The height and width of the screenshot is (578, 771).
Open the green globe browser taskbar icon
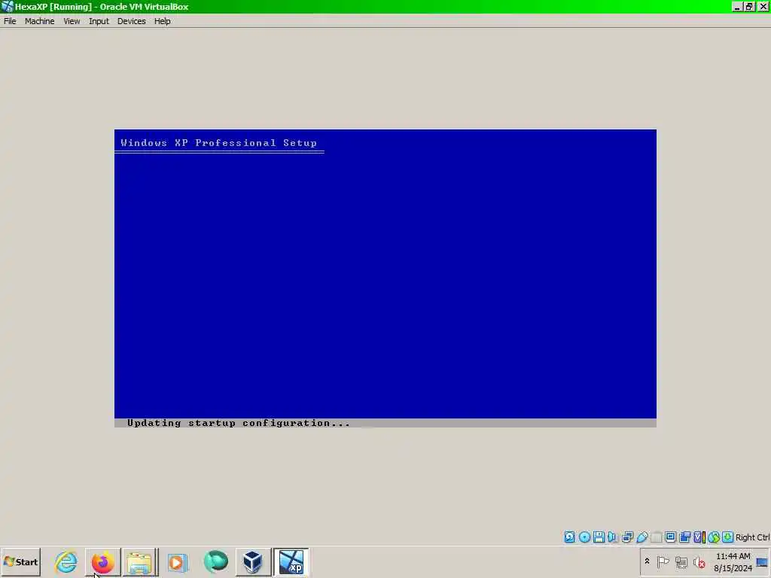click(215, 561)
